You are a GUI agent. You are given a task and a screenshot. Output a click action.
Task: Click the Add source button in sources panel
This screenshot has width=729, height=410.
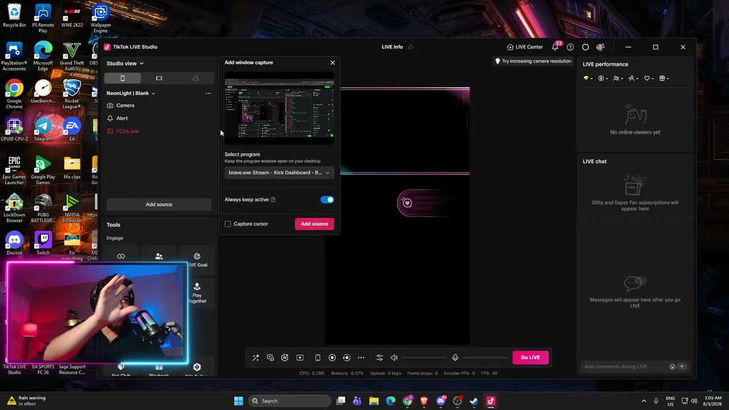[x=159, y=204]
